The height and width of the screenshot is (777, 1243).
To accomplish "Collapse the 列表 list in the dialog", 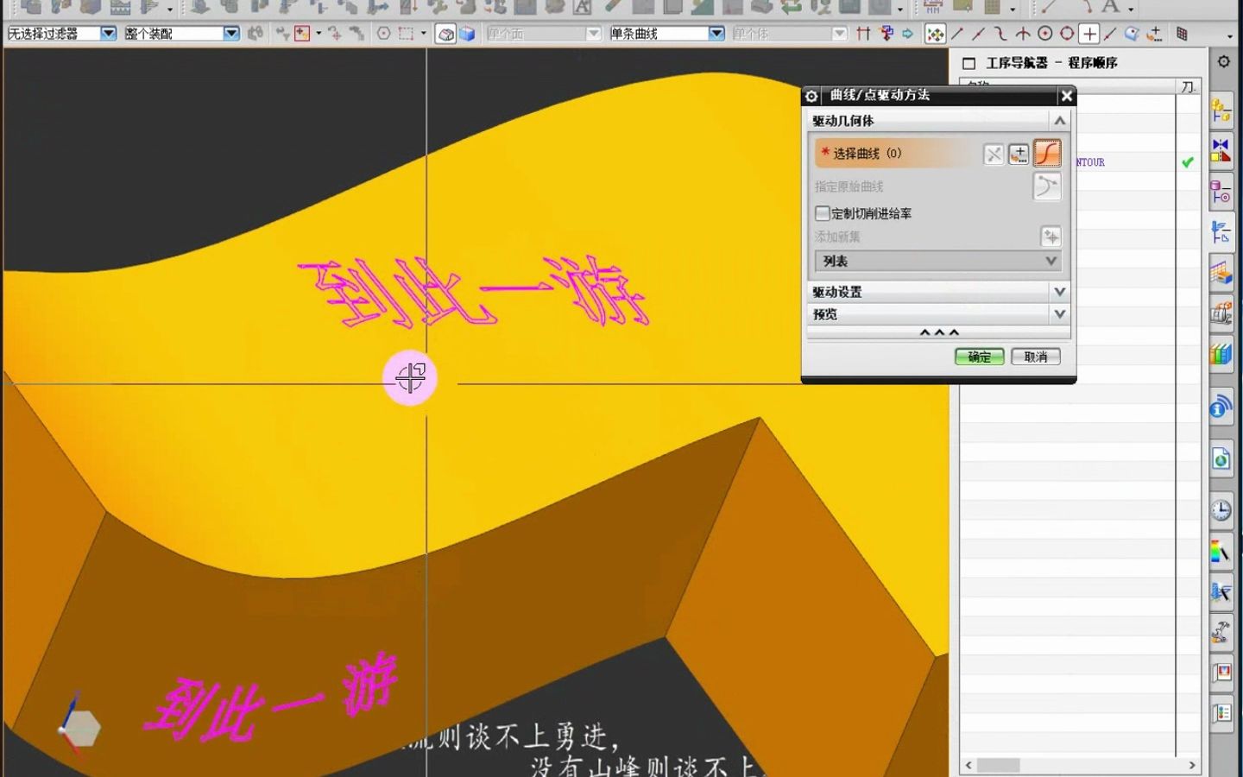I will click(x=1051, y=261).
